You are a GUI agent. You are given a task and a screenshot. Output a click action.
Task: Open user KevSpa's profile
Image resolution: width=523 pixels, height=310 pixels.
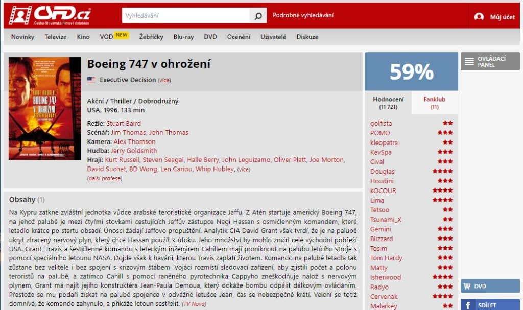[x=381, y=152]
